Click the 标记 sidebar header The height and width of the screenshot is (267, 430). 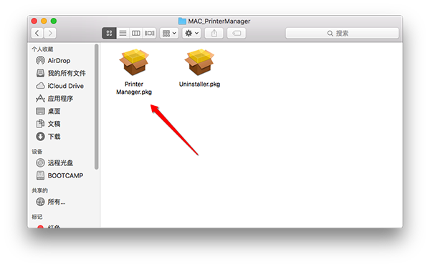[x=37, y=217]
